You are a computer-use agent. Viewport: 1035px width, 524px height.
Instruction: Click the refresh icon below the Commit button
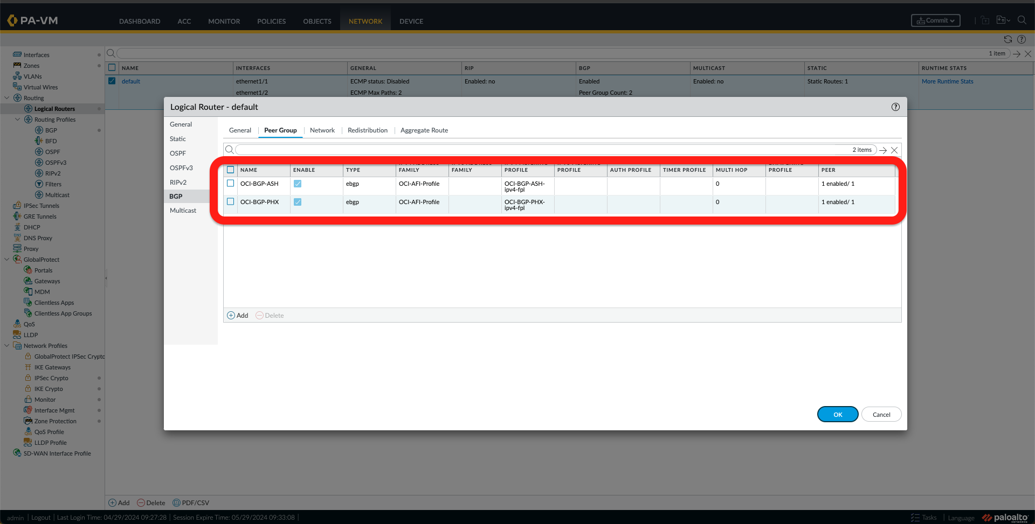pyautogui.click(x=1008, y=39)
